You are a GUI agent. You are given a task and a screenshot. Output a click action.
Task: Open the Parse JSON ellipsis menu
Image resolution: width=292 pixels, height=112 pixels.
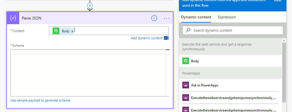coord(166,18)
